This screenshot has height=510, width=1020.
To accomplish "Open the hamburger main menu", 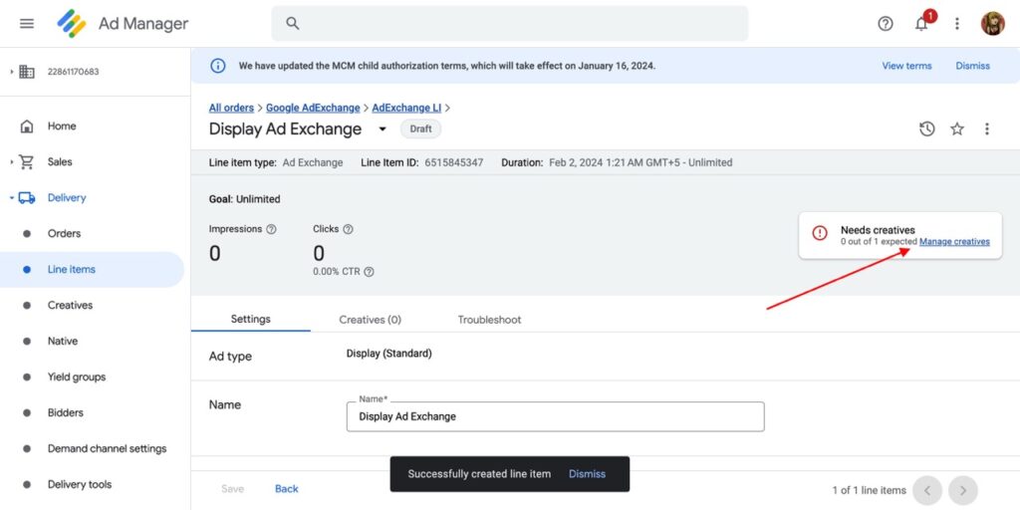I will click(x=27, y=23).
